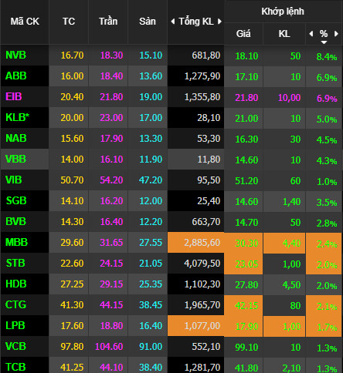This screenshot has width=343, height=373.
Task: Select the VBB stock row symbol
Action: coord(16,159)
